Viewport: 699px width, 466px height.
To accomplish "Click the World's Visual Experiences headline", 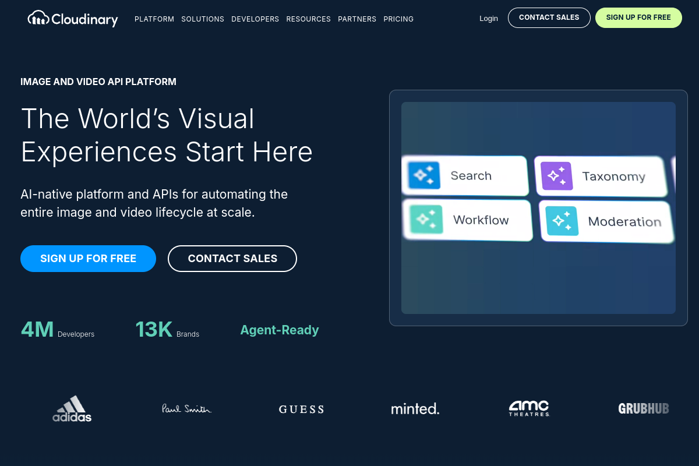I will coord(167,135).
